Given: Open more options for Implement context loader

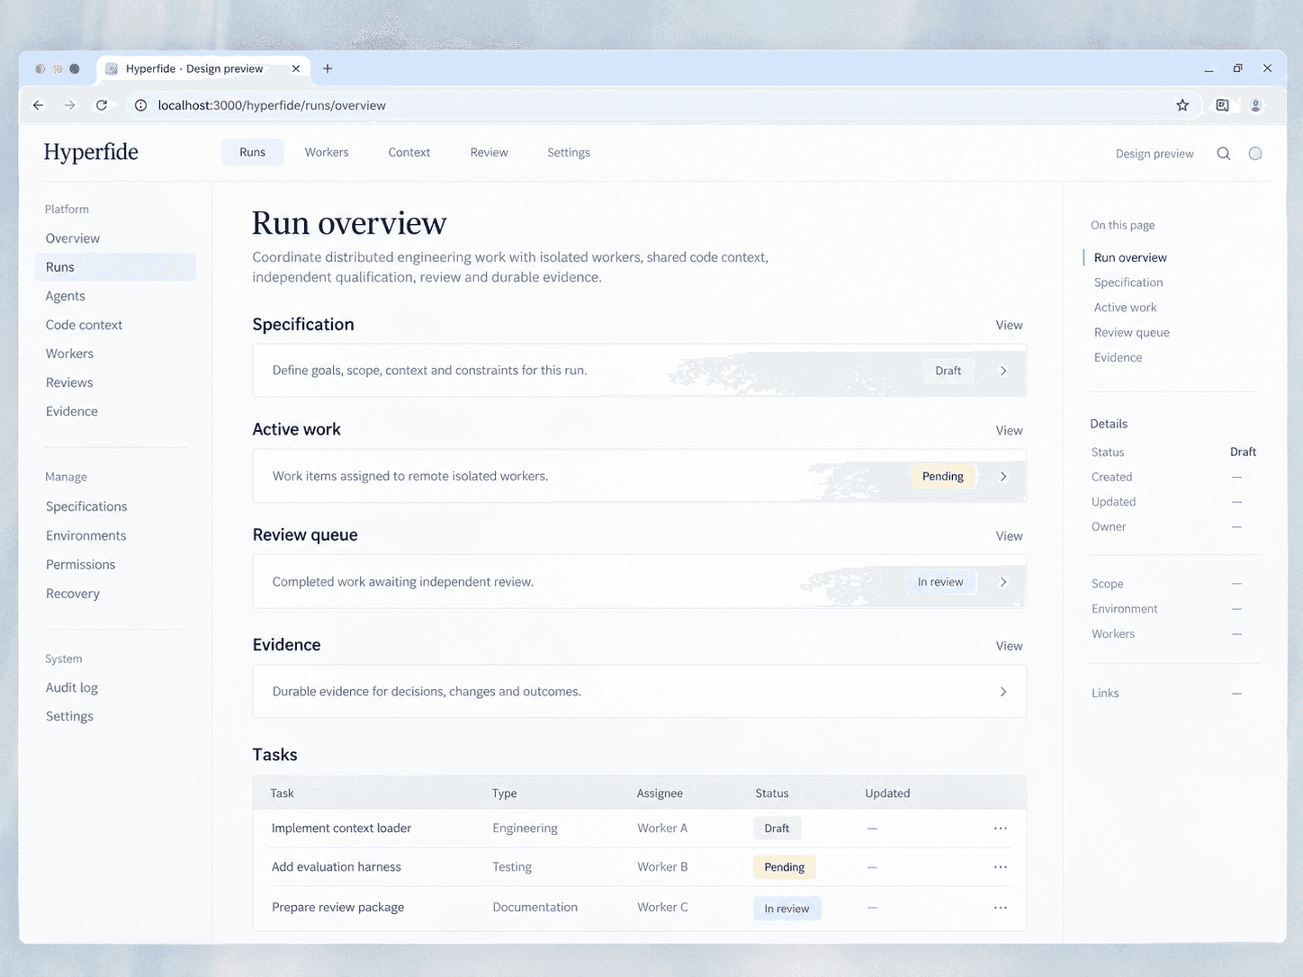Looking at the screenshot, I should click(x=1001, y=828).
